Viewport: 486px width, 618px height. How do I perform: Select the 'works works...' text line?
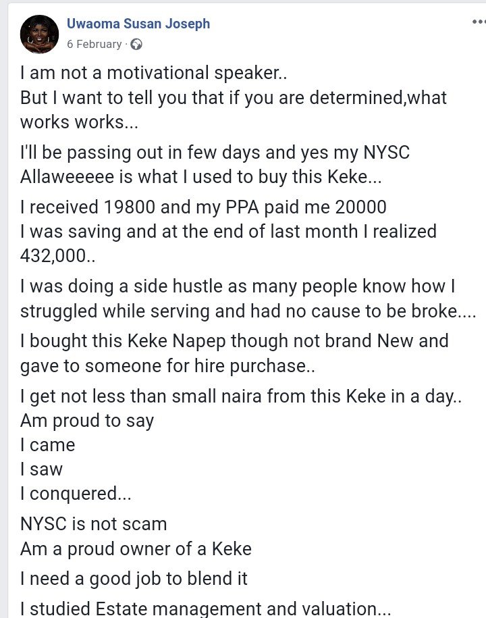pyautogui.click(x=79, y=122)
